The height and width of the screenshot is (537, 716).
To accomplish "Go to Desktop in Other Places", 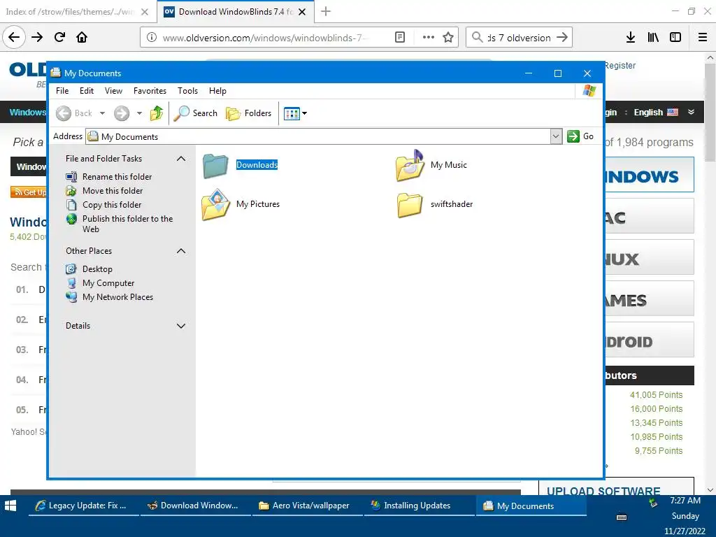I will coord(97,269).
